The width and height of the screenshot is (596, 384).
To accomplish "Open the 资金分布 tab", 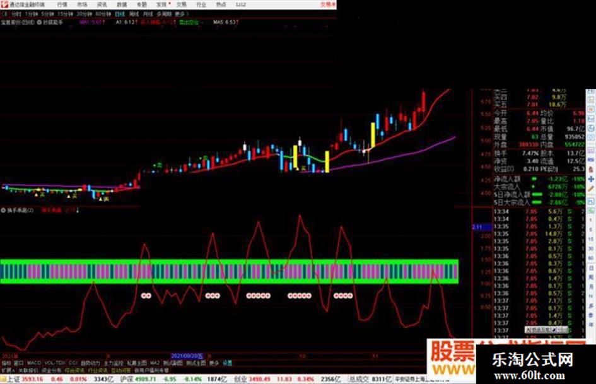I will (x=51, y=370).
